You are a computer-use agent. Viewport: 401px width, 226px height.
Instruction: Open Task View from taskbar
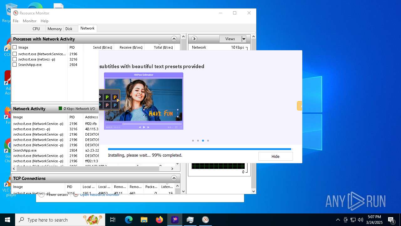pos(113,220)
